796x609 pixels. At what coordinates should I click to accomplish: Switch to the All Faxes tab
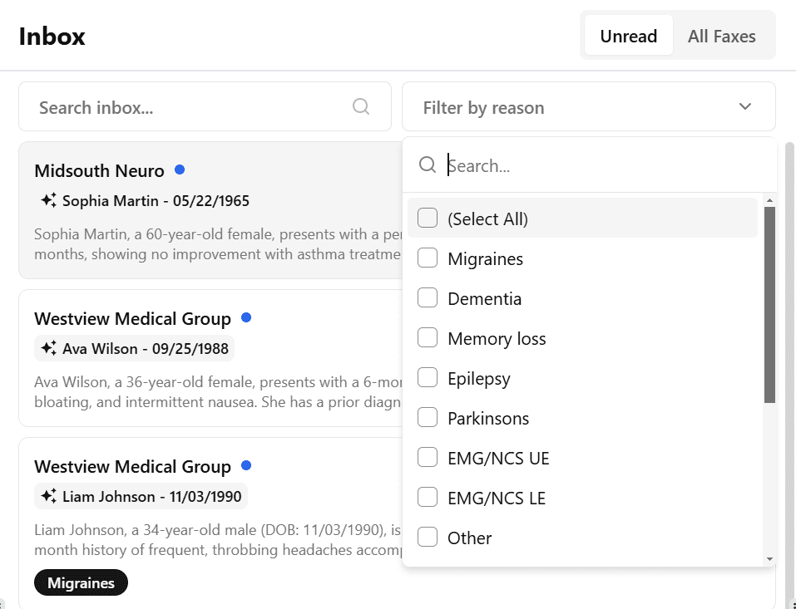tap(721, 36)
